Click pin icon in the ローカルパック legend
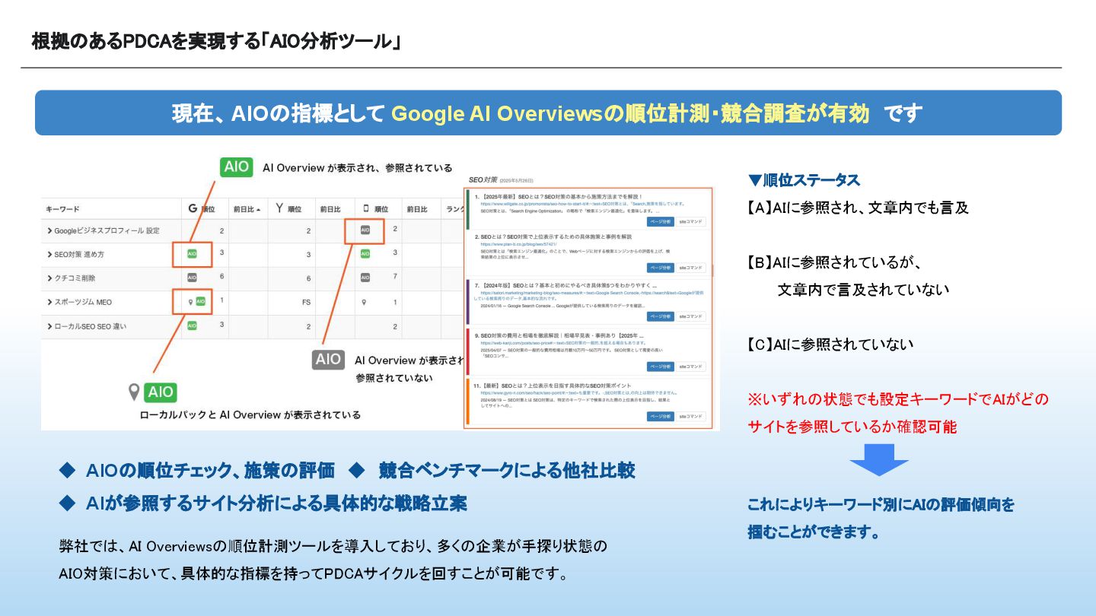 click(x=135, y=392)
